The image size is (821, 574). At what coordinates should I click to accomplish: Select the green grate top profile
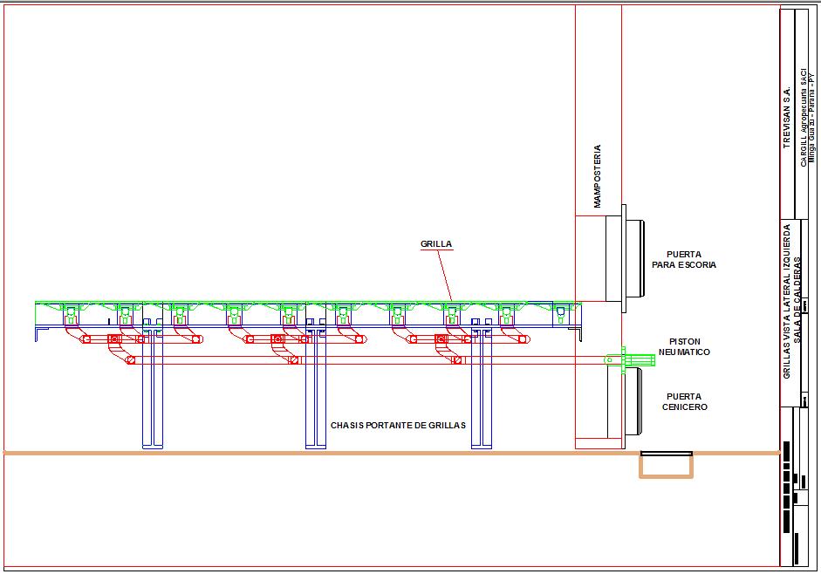pos(308,304)
